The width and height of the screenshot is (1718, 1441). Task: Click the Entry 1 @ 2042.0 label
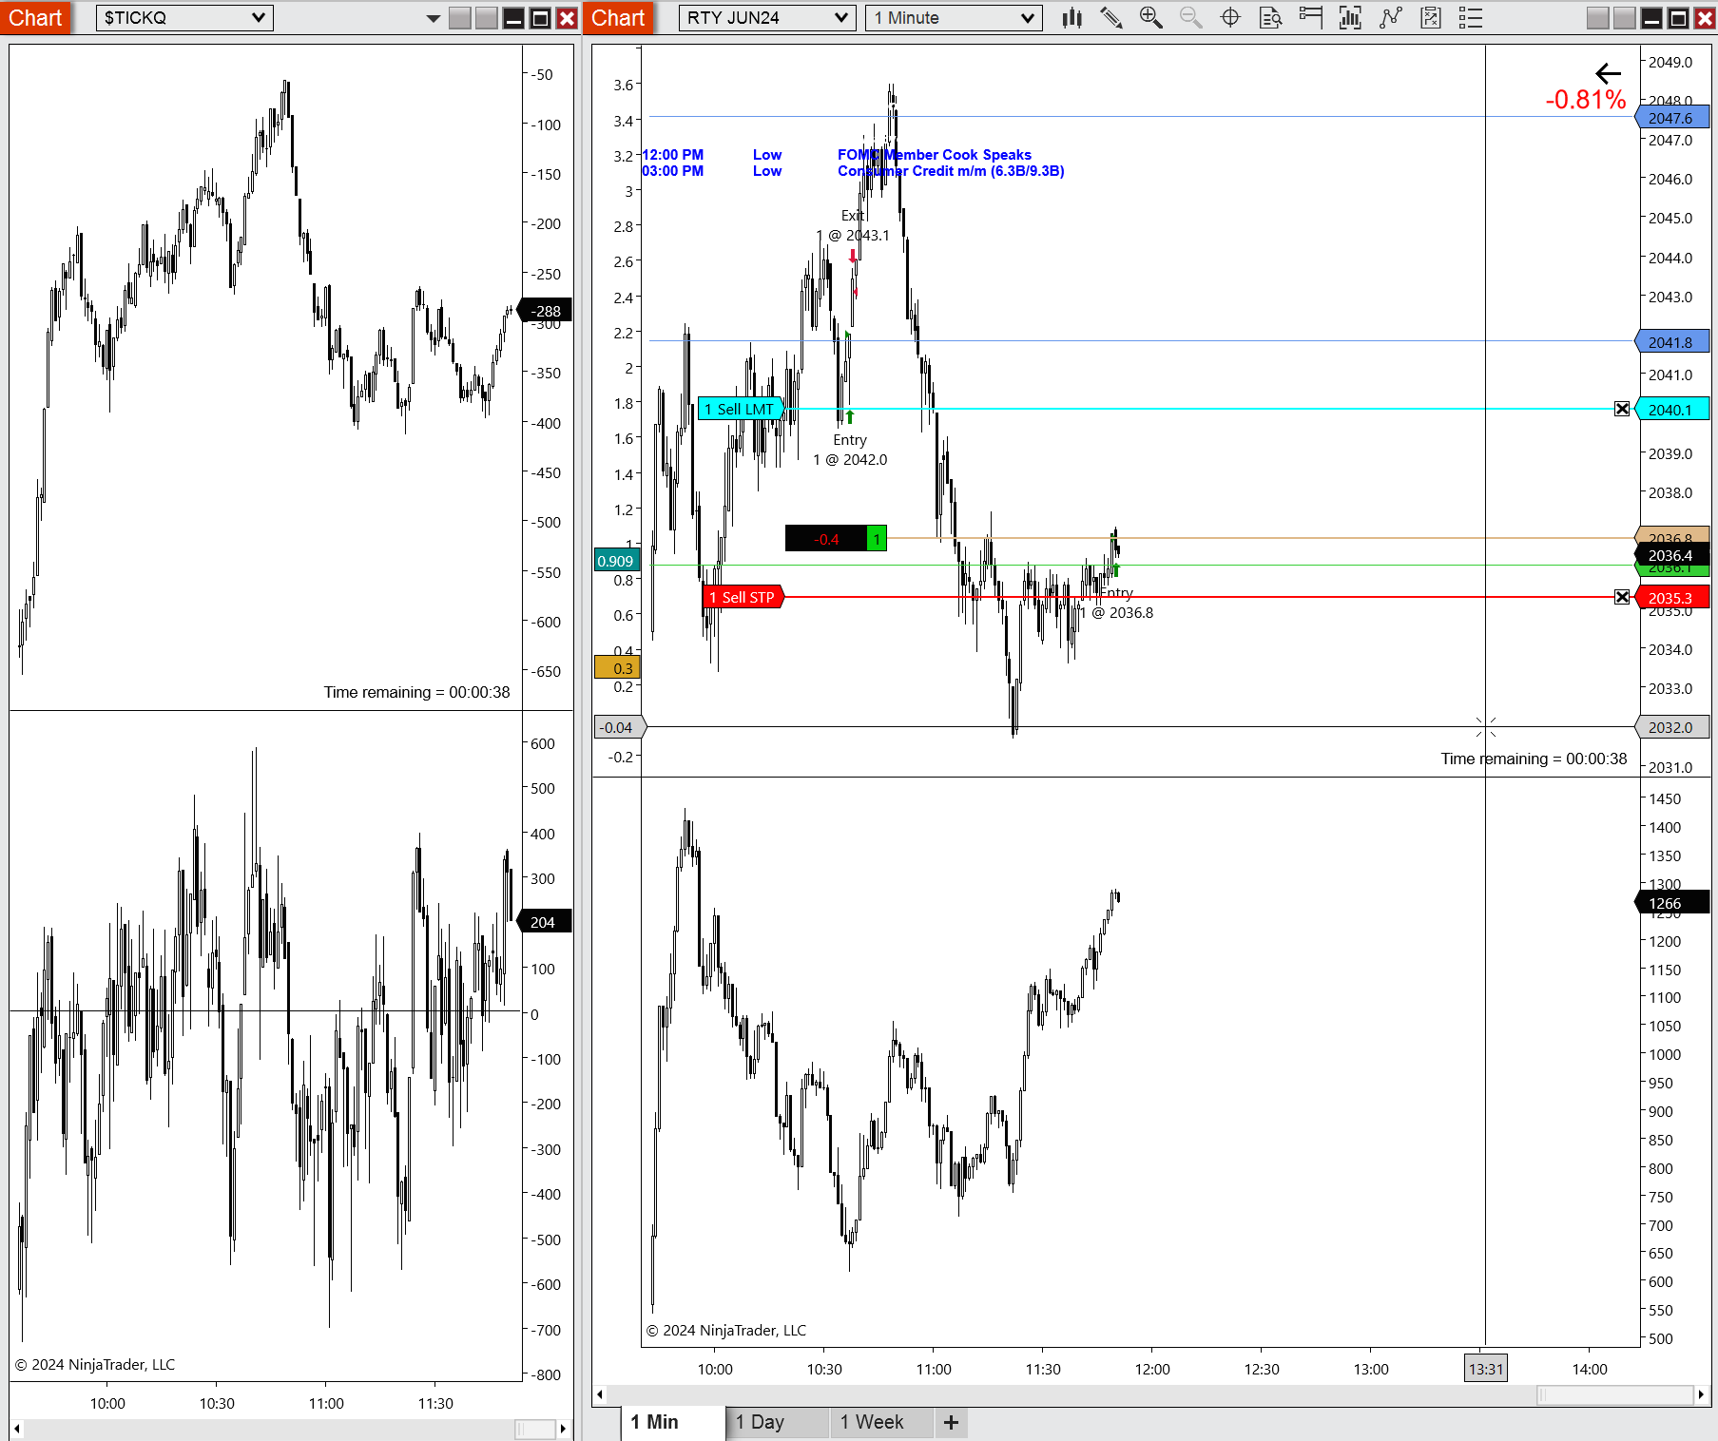click(x=850, y=450)
